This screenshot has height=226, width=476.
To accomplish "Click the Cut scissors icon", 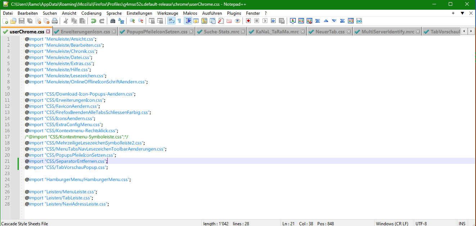I will [66, 21].
